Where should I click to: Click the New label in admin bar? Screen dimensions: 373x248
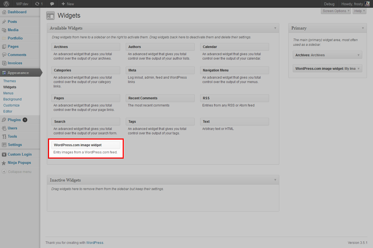(70, 4)
